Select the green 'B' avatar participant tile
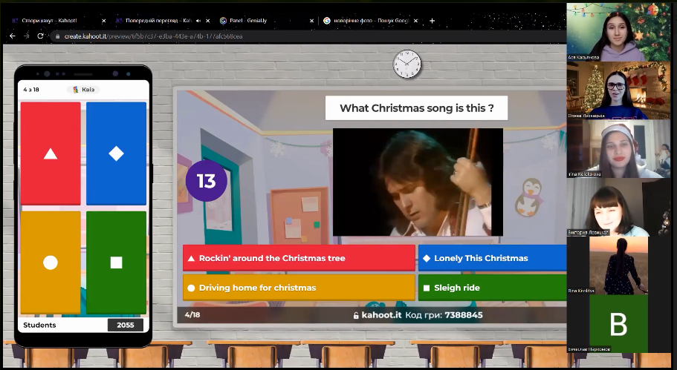 click(x=619, y=324)
